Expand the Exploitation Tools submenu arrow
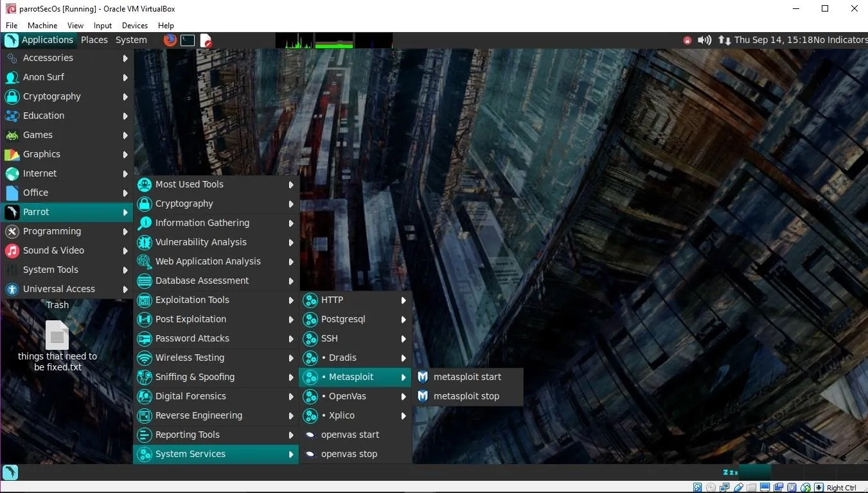Viewport: 868px width, 493px height. pos(291,300)
